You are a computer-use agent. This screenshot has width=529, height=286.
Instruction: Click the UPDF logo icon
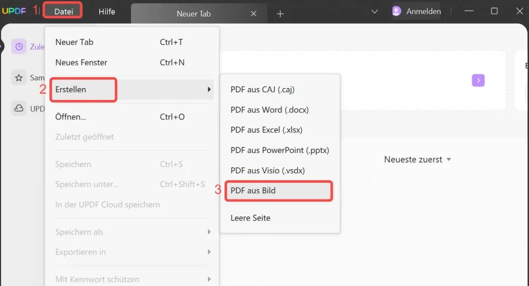(15, 11)
